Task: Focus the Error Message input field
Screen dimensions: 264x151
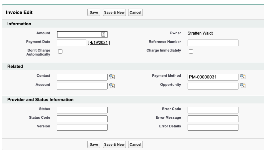Action: pyautogui.click(x=213, y=119)
